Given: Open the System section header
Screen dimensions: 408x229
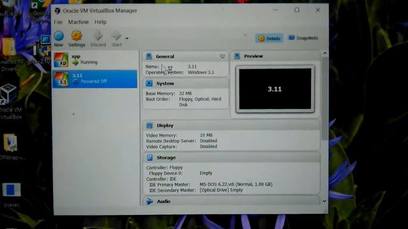Looking at the screenshot, I should tap(186, 83).
